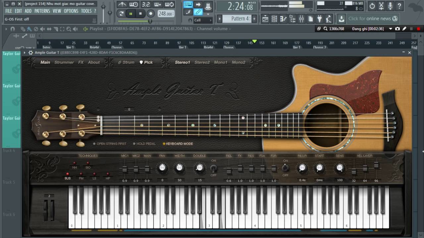Toggle the OPEN STRING FIRST option
Image resolution: width=424 pixels, height=238 pixels.
point(110,144)
